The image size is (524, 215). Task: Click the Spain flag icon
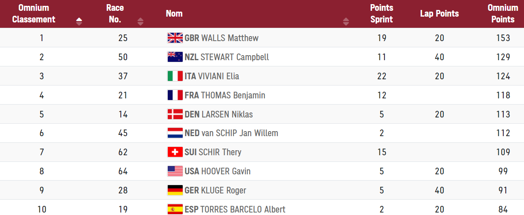coord(175,210)
